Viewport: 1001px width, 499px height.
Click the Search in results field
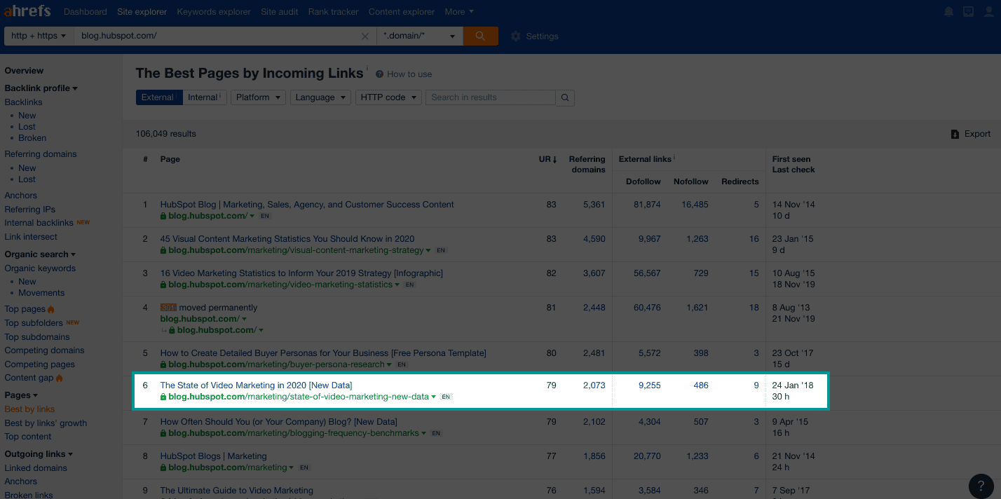(x=491, y=97)
